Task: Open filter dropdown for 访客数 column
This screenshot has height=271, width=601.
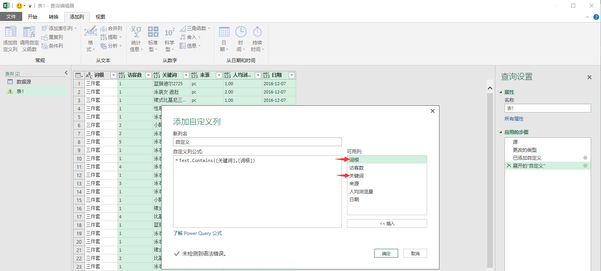Action: point(148,75)
